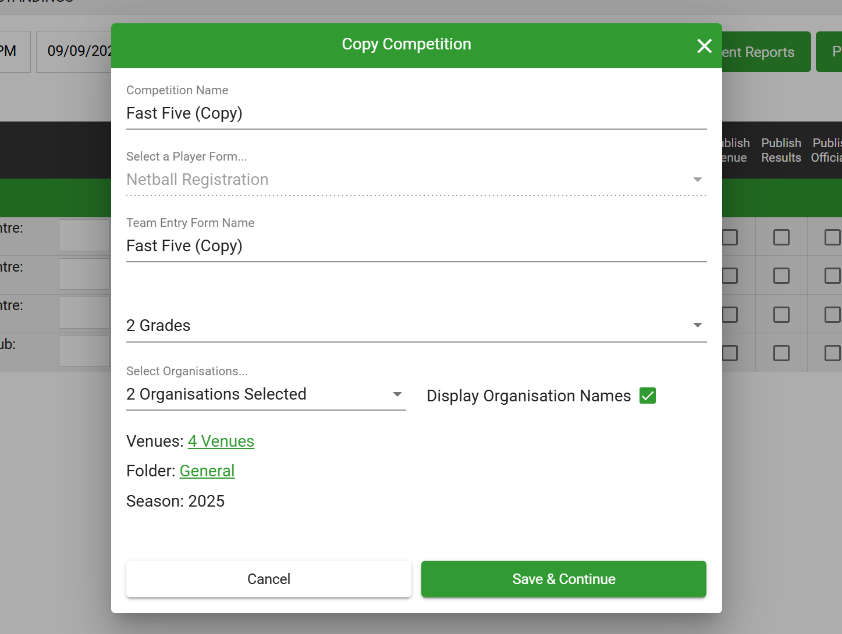Change the folder via the General link
Viewport: 842px width, 634px height.
click(207, 471)
